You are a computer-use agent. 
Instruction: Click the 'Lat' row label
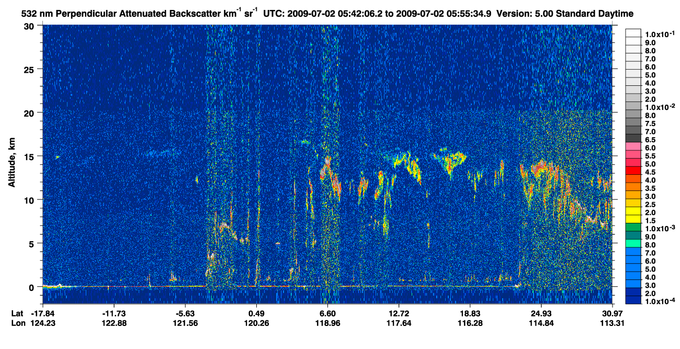pyautogui.click(x=16, y=313)
